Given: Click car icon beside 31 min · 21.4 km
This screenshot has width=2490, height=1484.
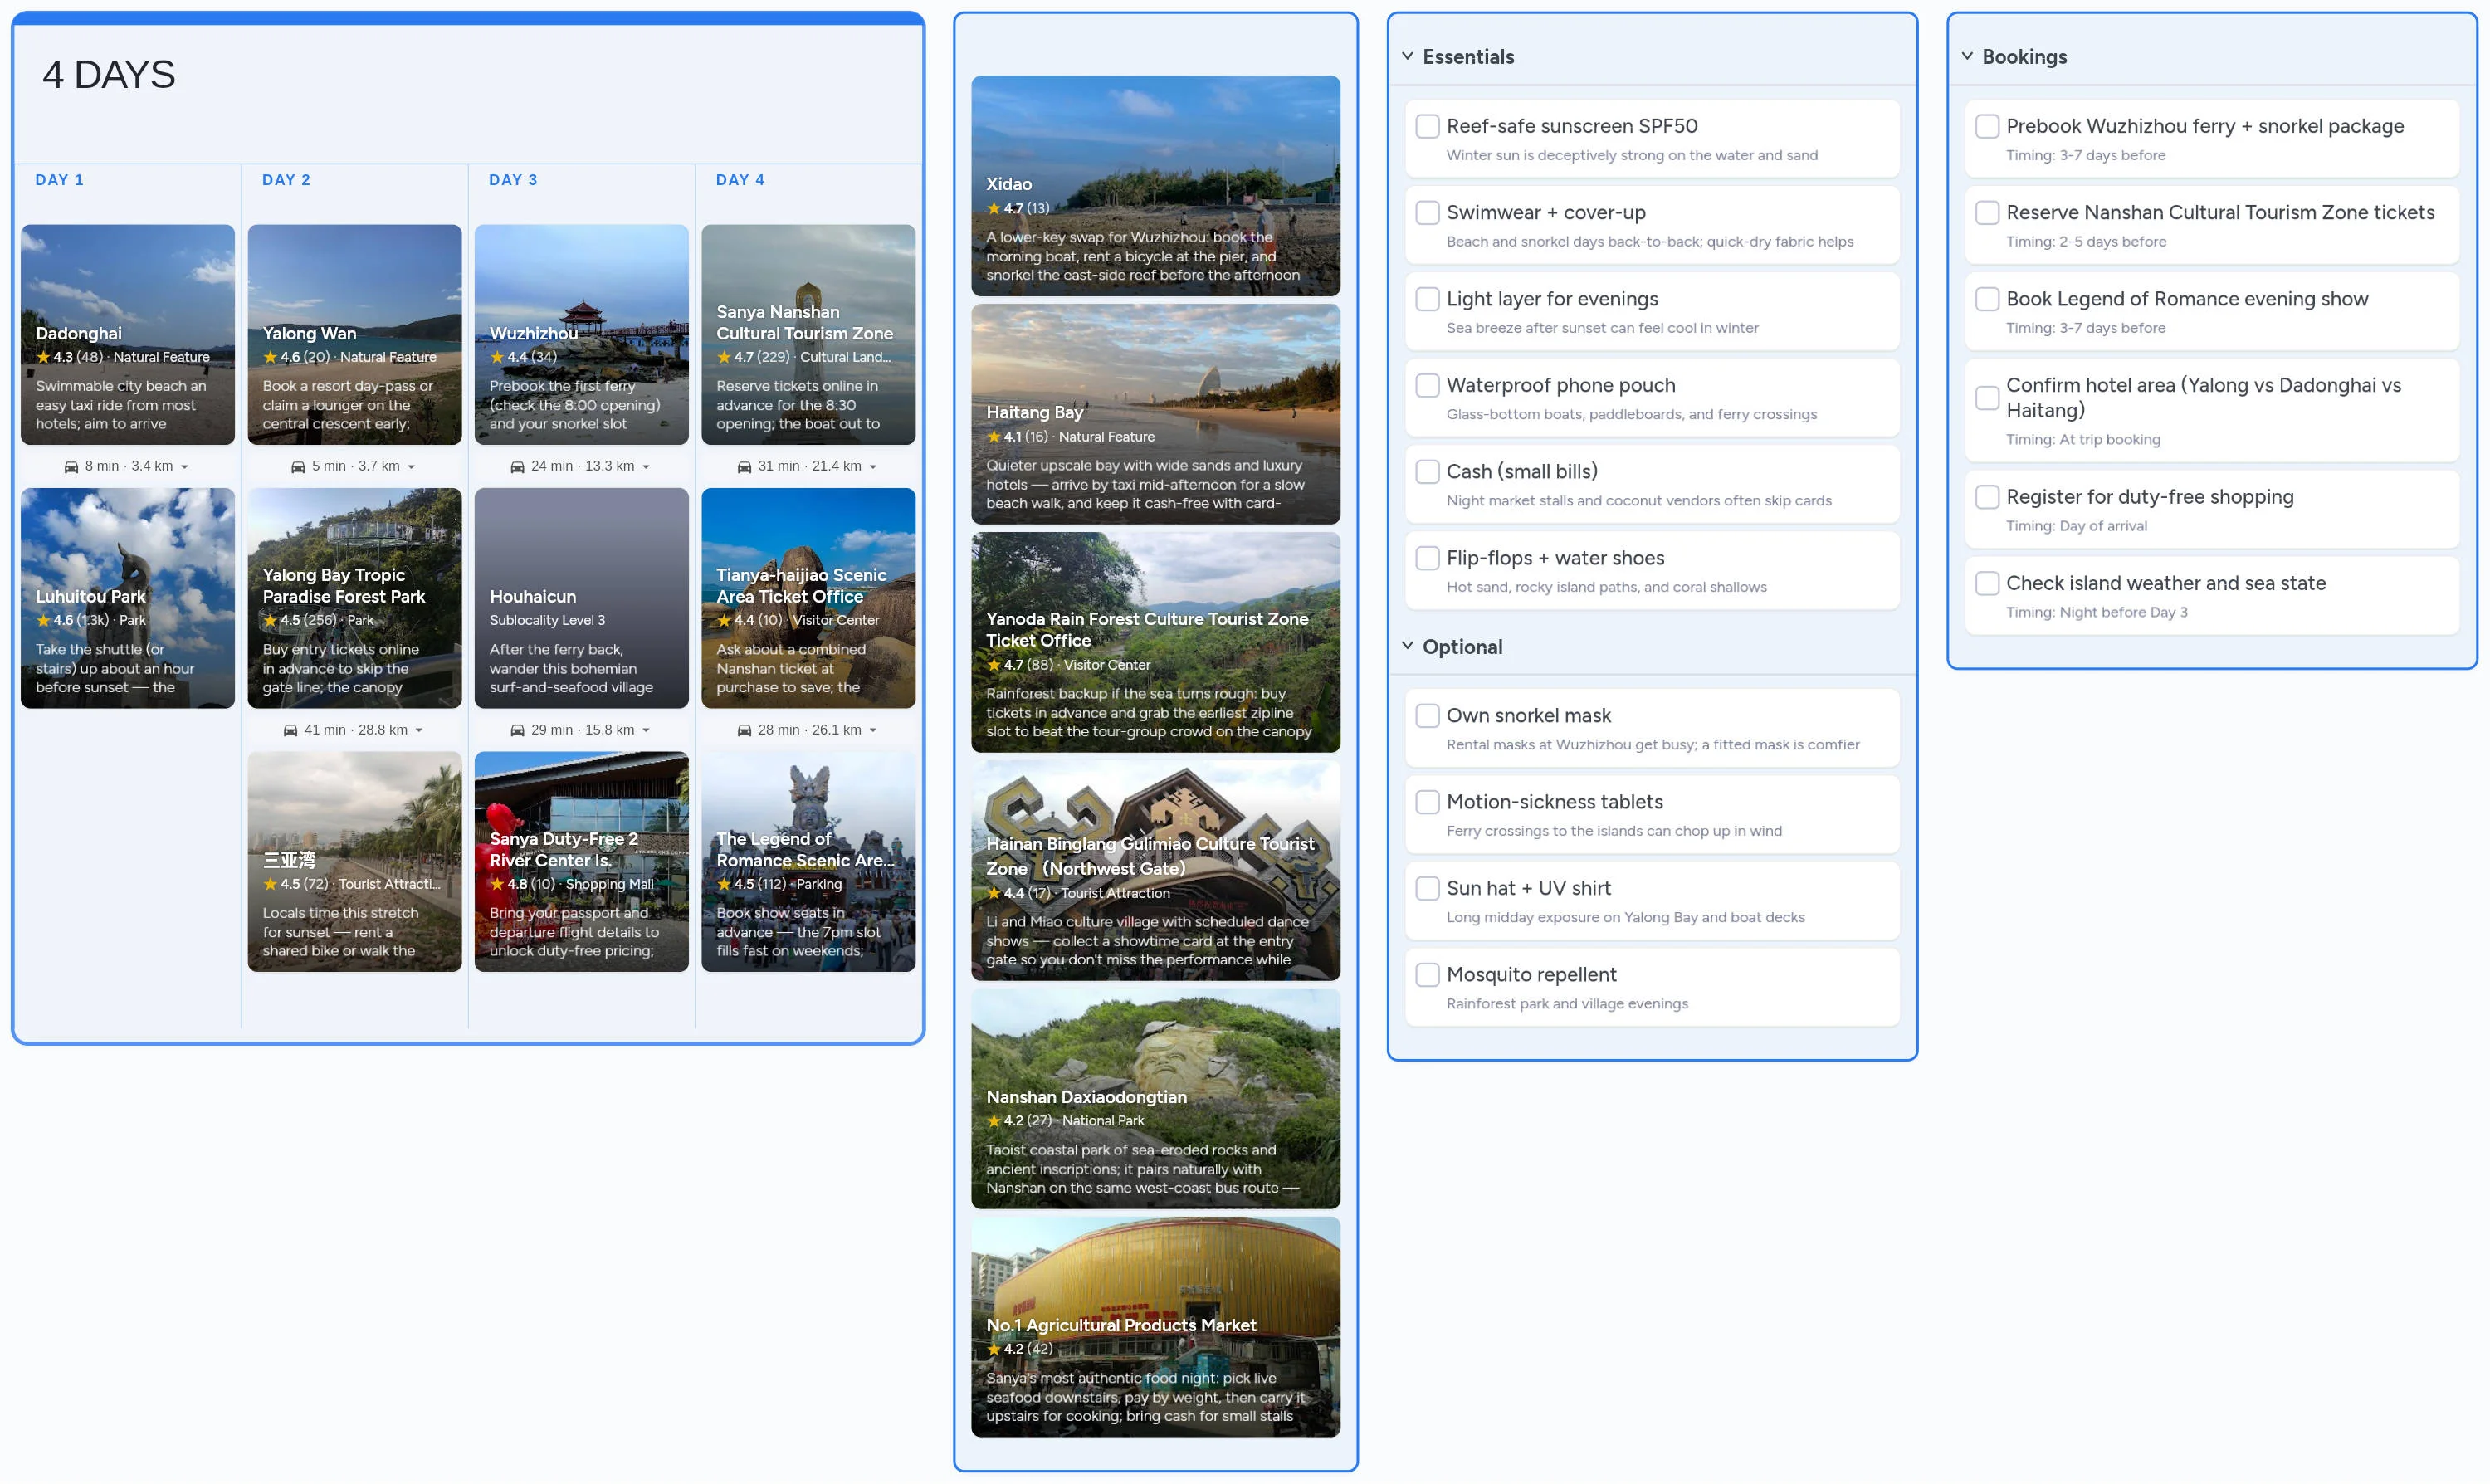Looking at the screenshot, I should pyautogui.click(x=744, y=467).
